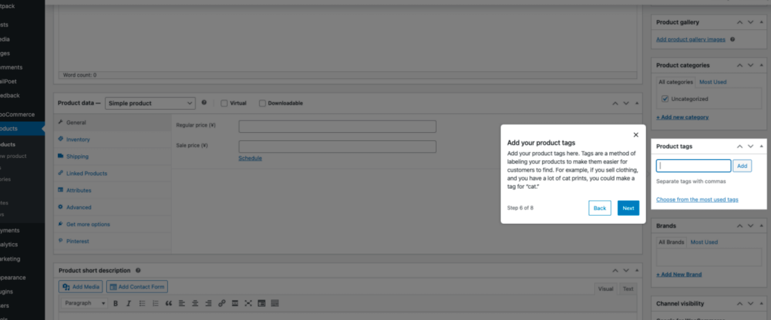Click Choose from the most used tags
The width and height of the screenshot is (771, 320).
697,200
